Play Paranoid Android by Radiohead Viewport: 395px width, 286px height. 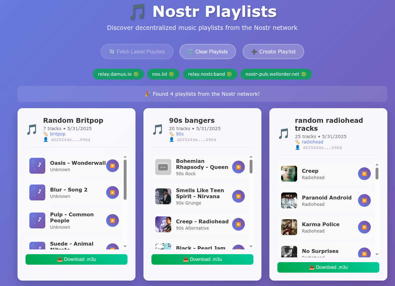click(x=364, y=200)
